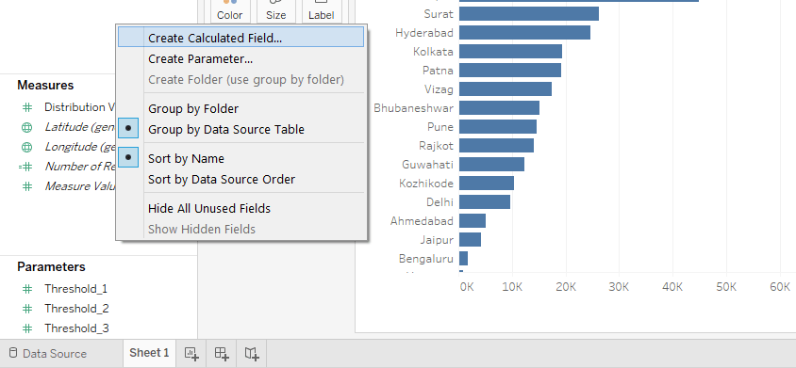Open the Size marks card button
The height and width of the screenshot is (368, 796).
(x=275, y=11)
